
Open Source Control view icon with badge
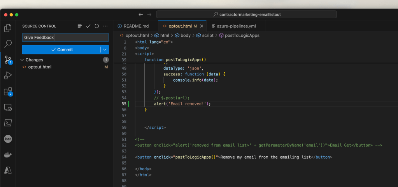point(8,60)
